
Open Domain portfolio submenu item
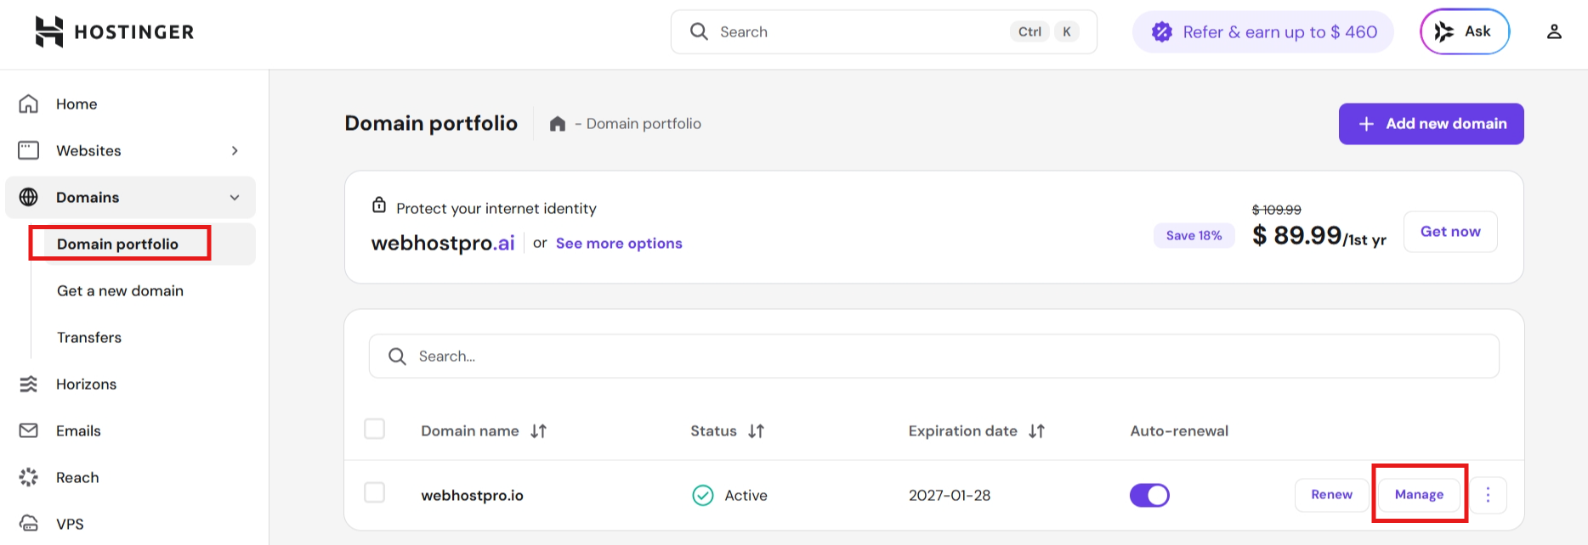pos(118,244)
